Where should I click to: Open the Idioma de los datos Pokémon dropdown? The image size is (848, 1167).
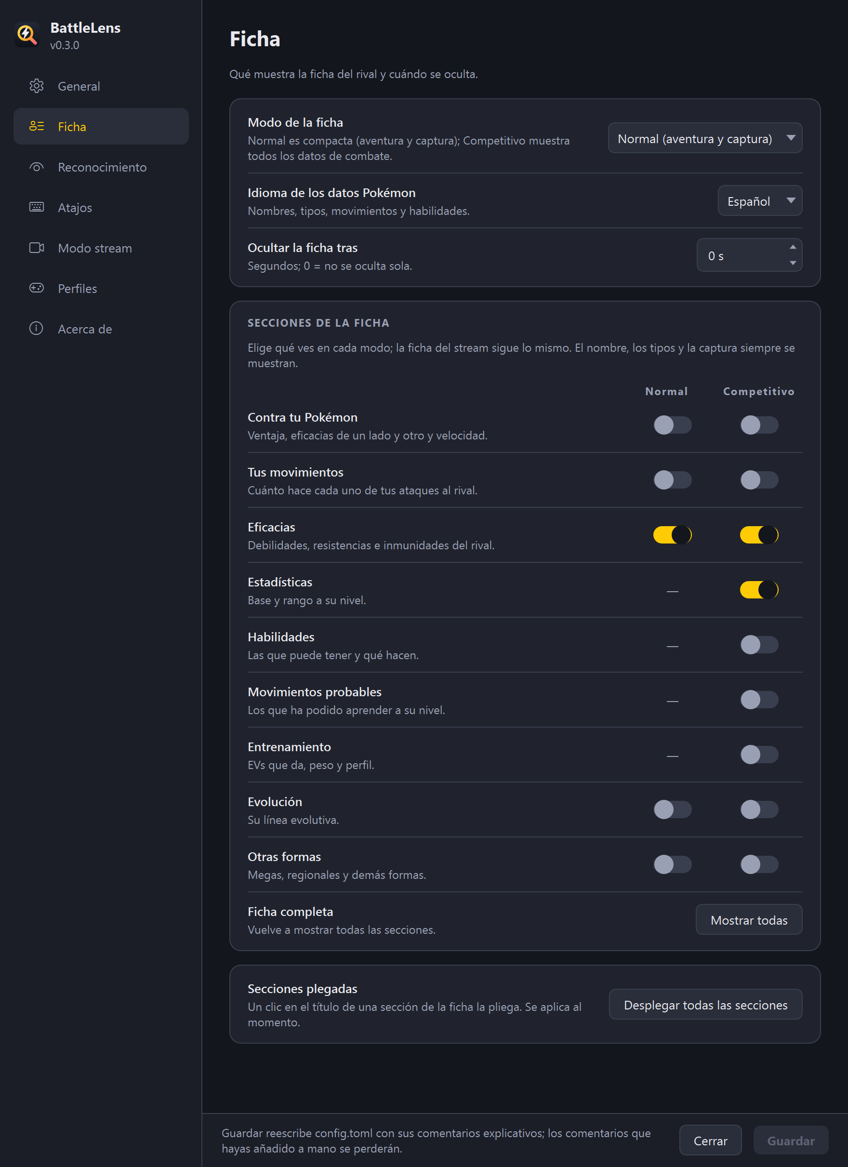[760, 200]
